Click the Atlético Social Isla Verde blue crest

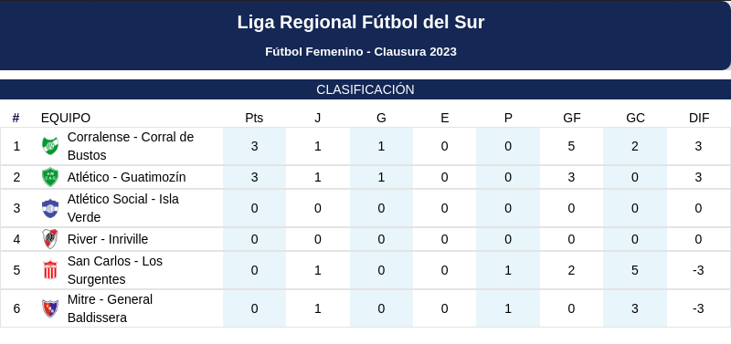tap(50, 208)
